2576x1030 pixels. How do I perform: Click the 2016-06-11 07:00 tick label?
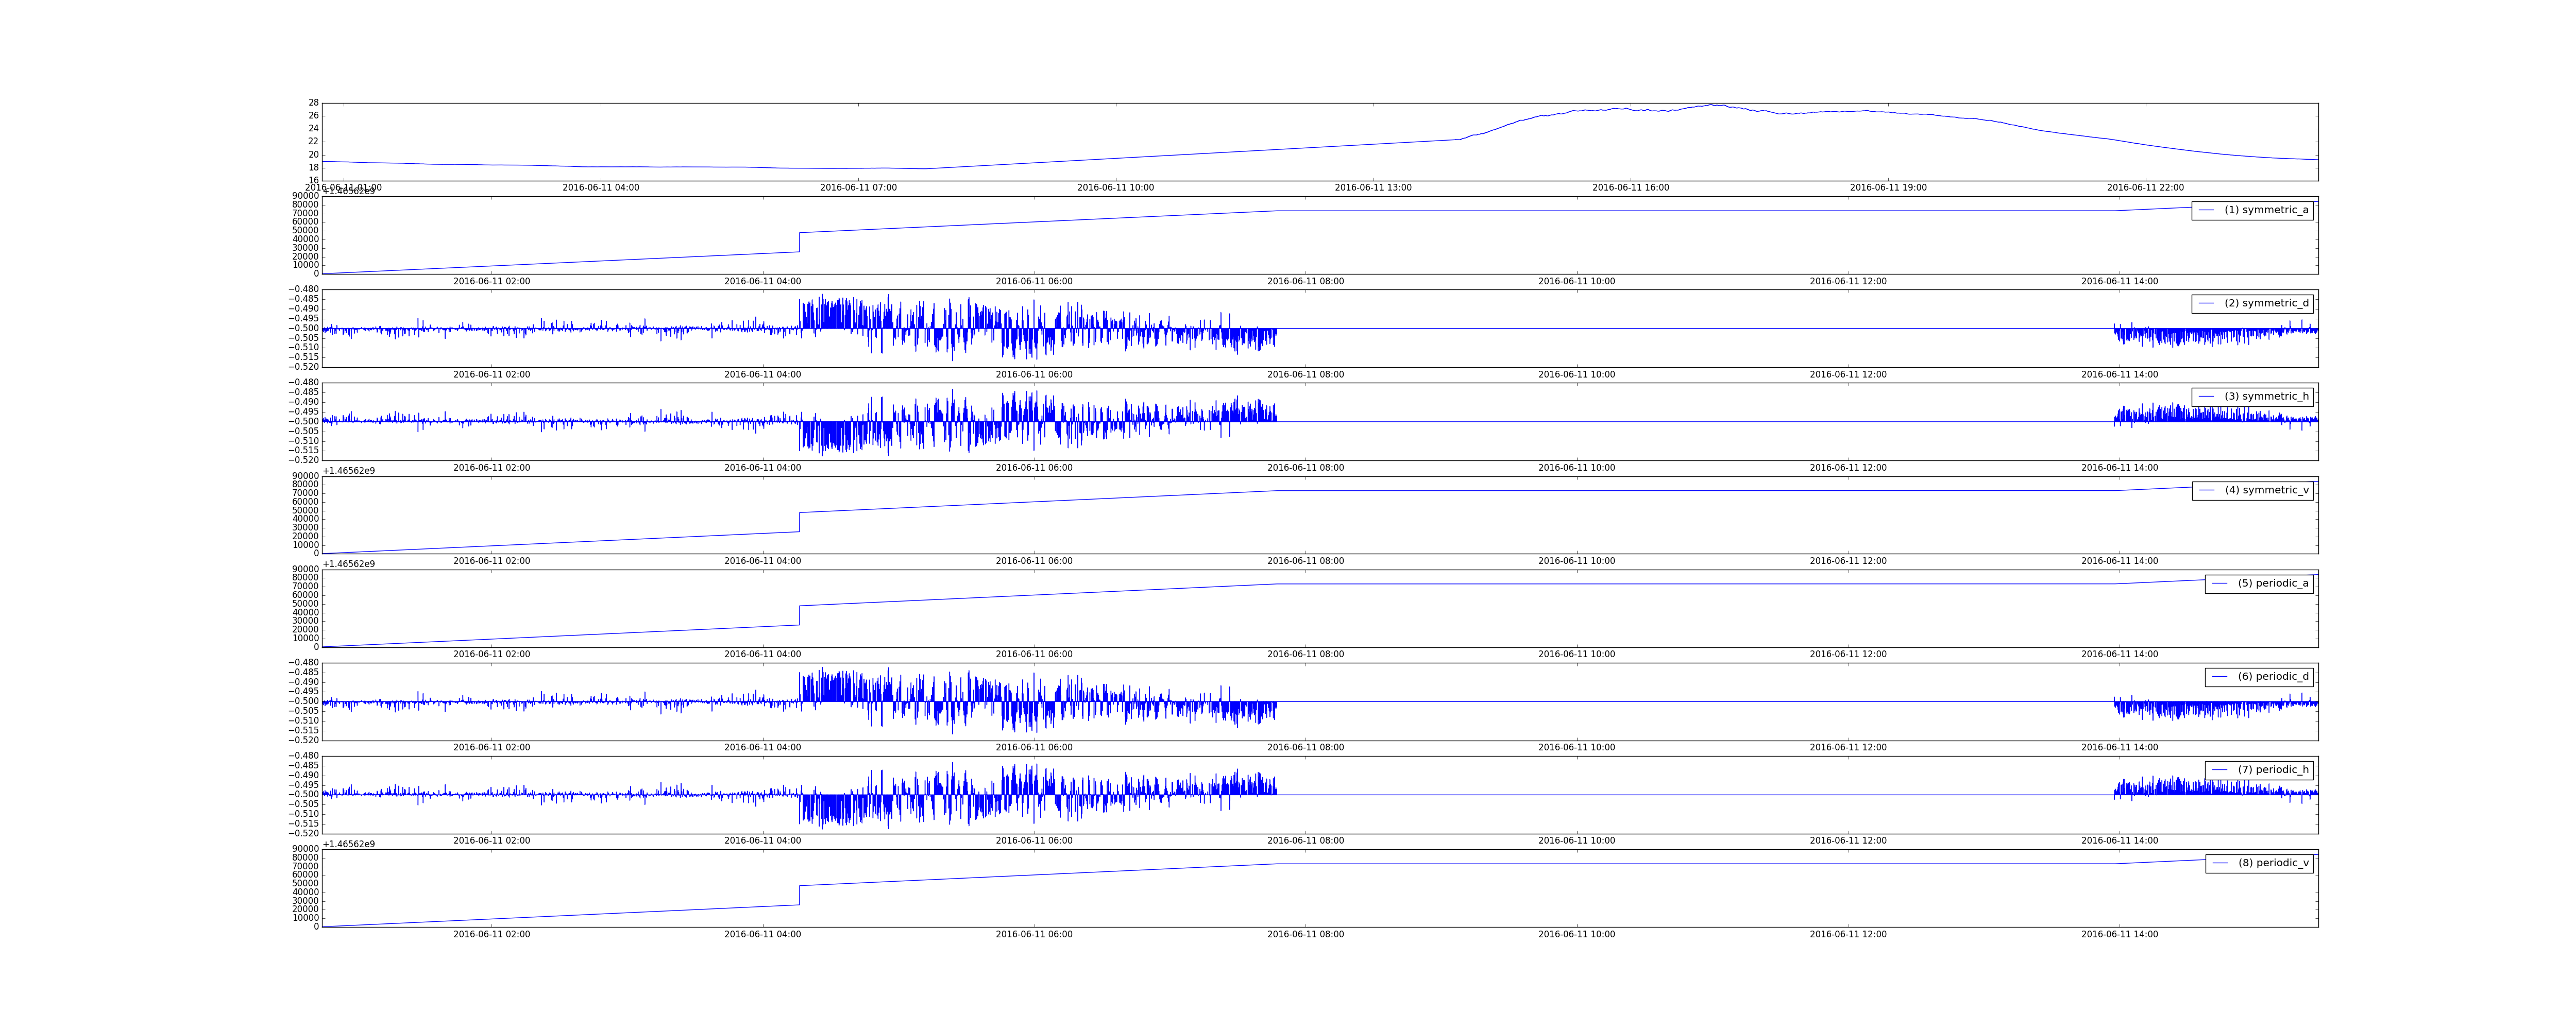click(x=858, y=188)
